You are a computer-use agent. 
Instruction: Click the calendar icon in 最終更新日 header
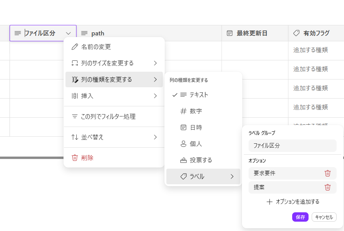pos(229,33)
